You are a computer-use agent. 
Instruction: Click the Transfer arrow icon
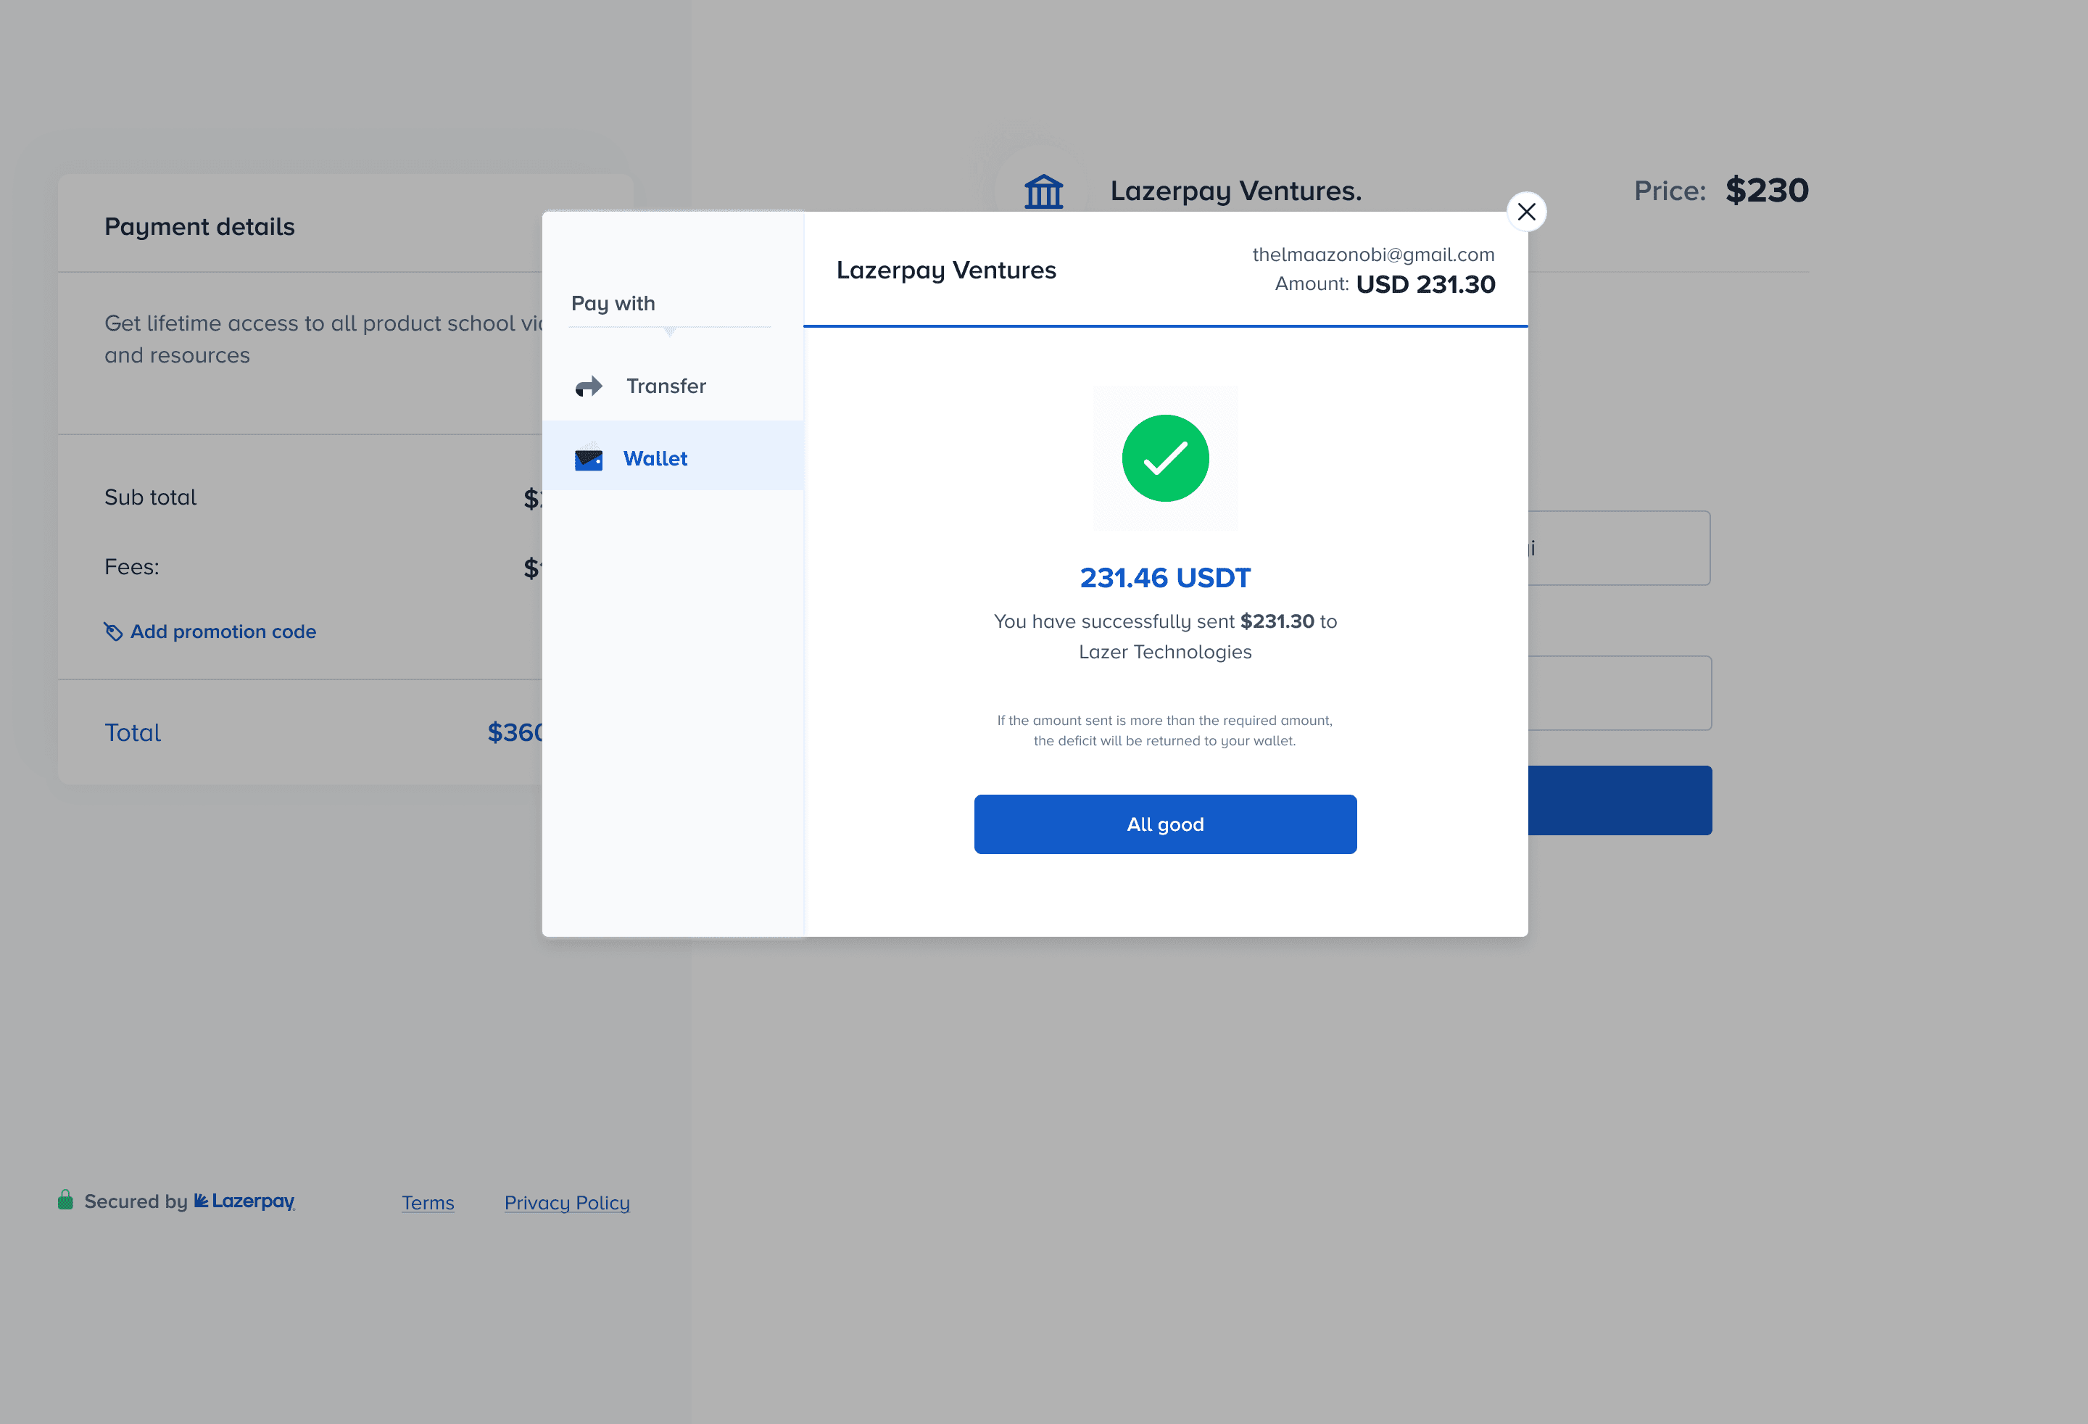point(589,386)
